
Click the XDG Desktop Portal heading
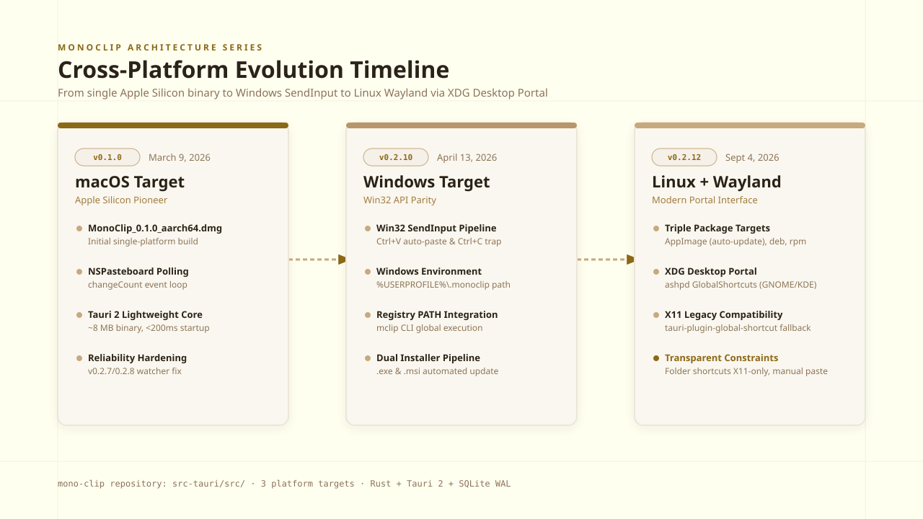coord(711,271)
